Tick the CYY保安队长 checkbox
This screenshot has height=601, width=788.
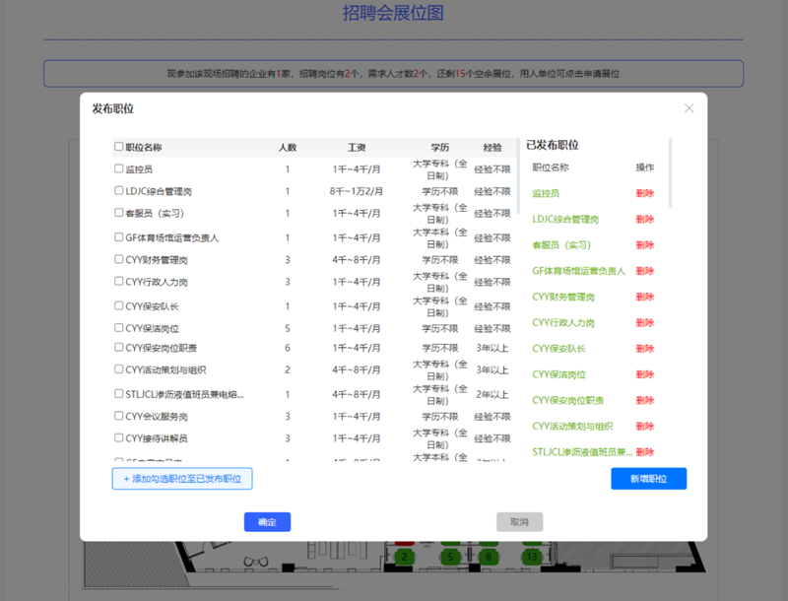click(119, 306)
